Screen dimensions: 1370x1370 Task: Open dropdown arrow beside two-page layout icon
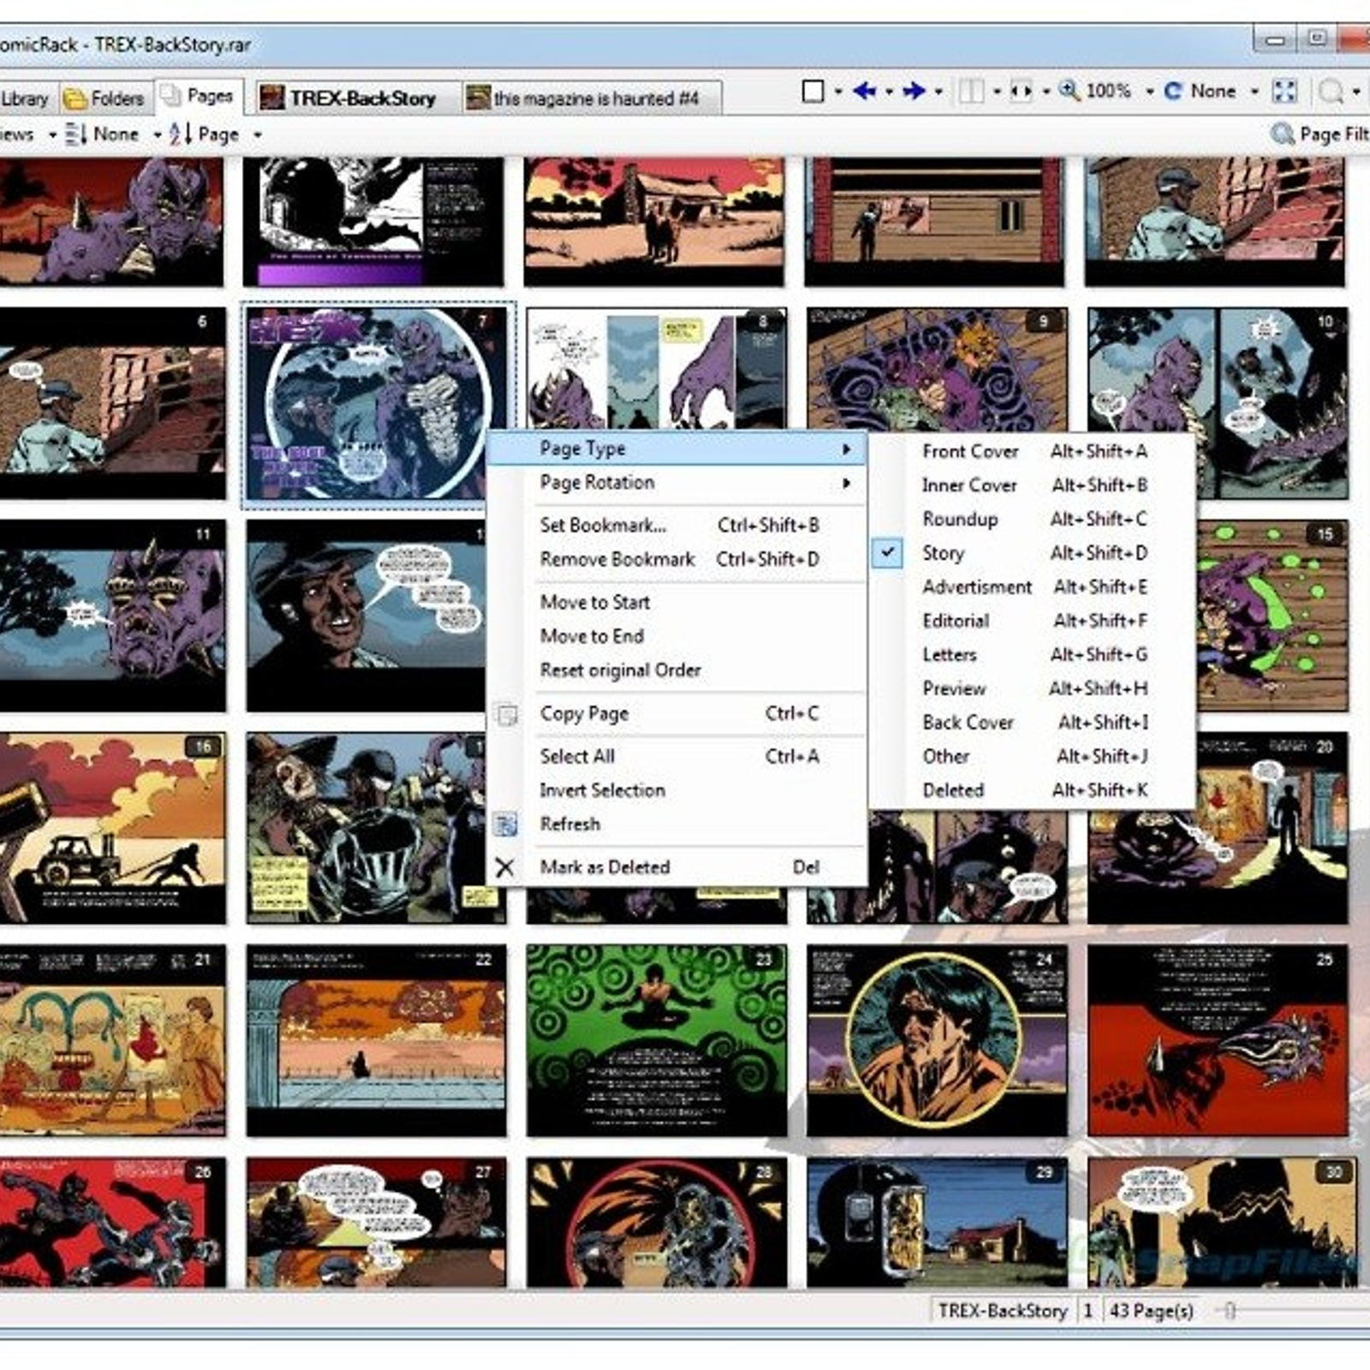996,92
